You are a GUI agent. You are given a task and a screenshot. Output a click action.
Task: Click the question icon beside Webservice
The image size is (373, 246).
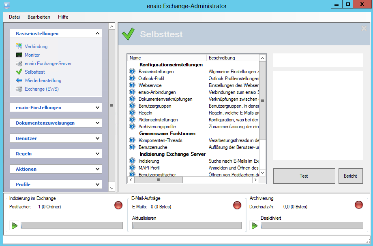pyautogui.click(x=132, y=85)
